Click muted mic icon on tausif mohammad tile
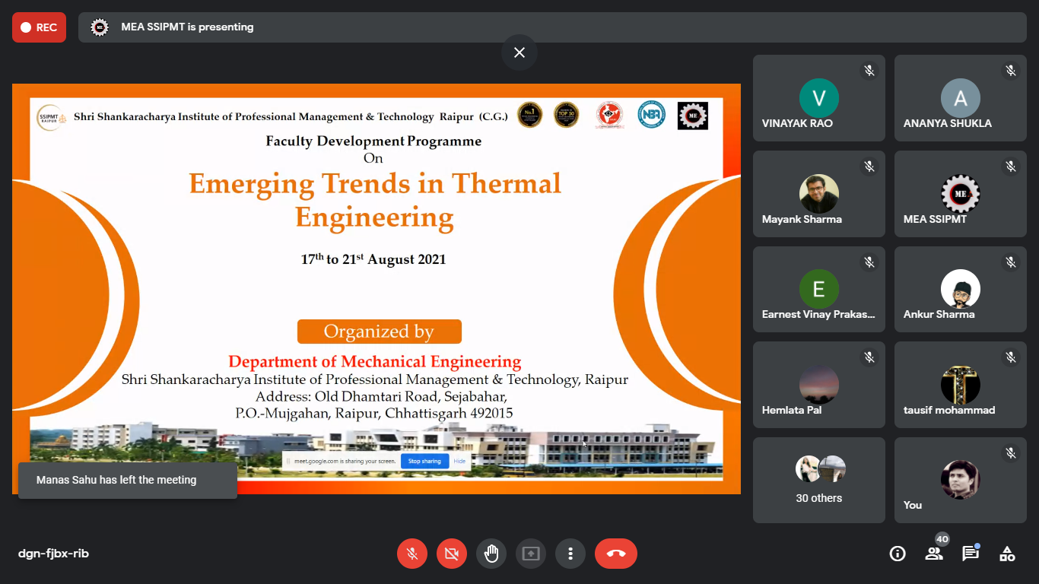Image resolution: width=1039 pixels, height=584 pixels. (1011, 357)
